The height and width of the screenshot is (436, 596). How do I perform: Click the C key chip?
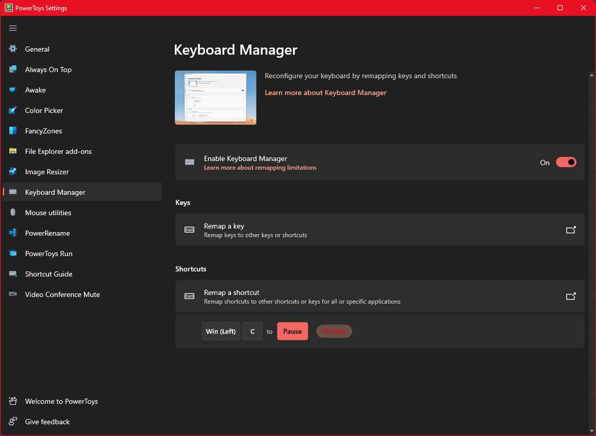point(252,331)
